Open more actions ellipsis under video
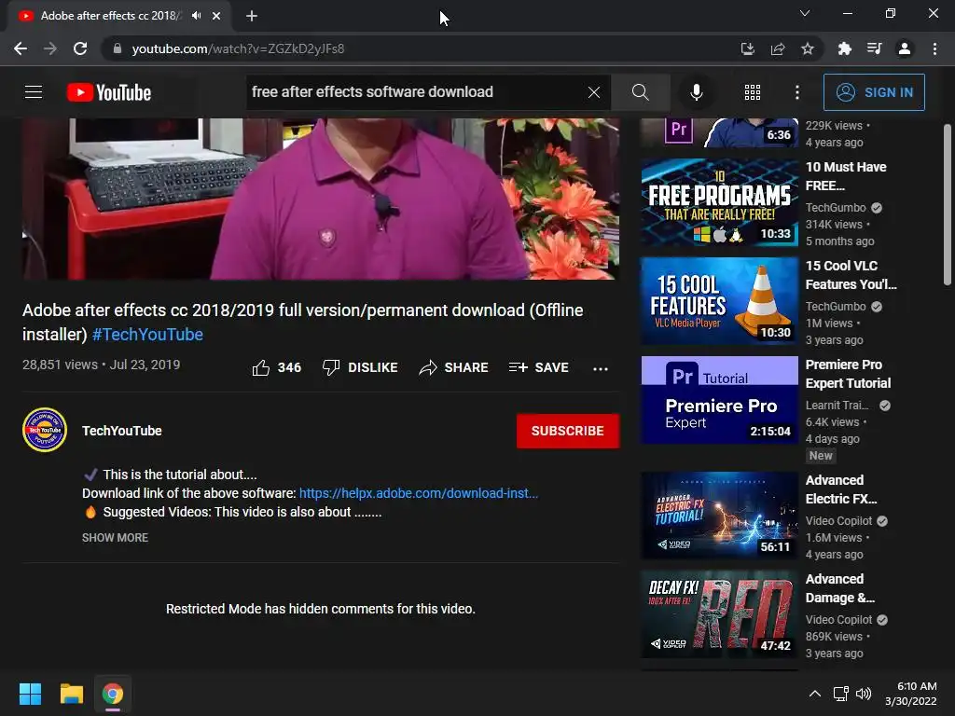The height and width of the screenshot is (716, 955). (x=601, y=368)
